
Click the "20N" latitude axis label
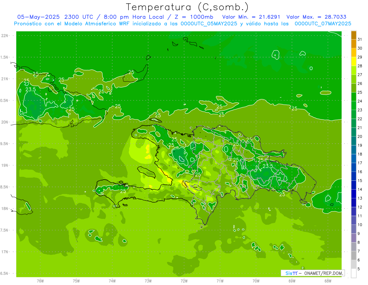click(x=5, y=122)
